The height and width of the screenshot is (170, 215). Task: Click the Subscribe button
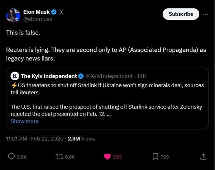point(181,14)
